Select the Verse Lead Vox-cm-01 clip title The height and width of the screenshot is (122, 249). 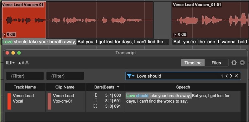(x=23, y=5)
